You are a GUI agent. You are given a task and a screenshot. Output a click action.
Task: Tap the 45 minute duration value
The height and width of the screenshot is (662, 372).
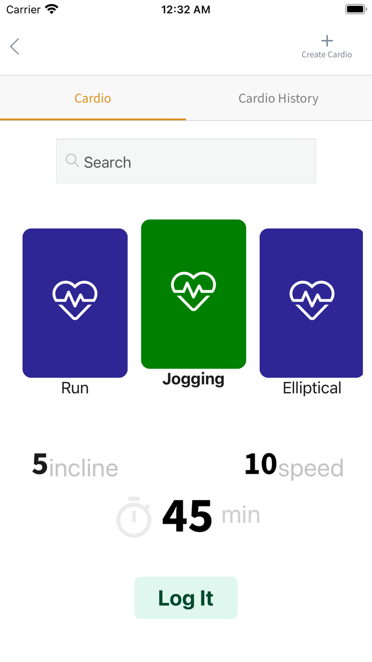click(x=187, y=514)
